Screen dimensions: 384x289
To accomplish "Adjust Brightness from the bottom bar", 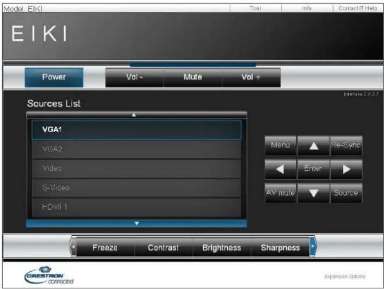I will coord(222,248).
